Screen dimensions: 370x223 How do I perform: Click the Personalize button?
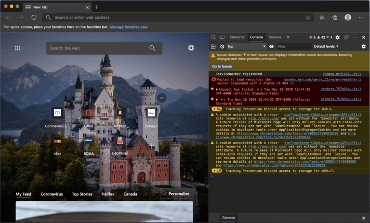click(x=176, y=194)
